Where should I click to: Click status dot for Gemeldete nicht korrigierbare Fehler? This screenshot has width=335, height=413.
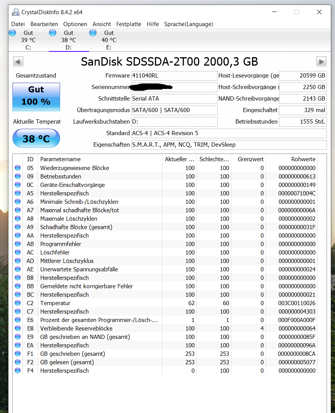coord(18,286)
